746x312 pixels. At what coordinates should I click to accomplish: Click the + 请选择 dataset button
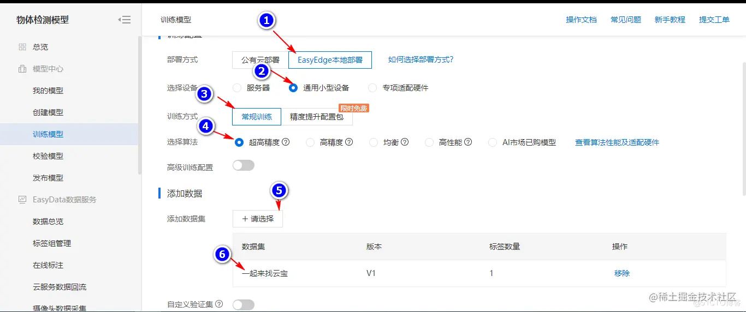[258, 219]
